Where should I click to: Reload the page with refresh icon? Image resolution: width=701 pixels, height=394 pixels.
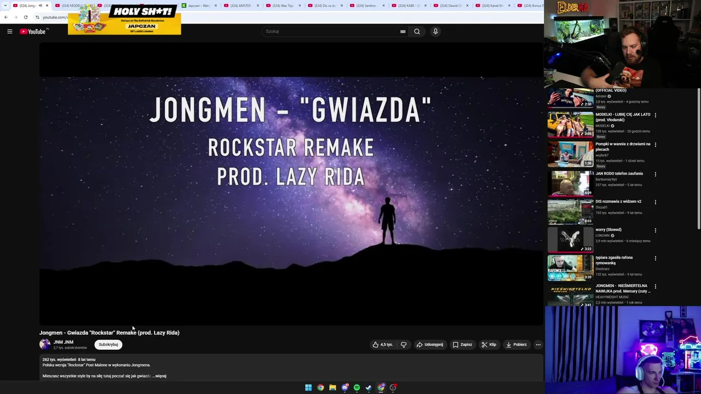click(25, 17)
